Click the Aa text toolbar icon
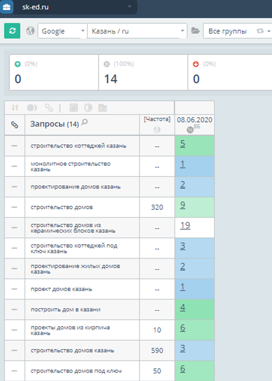Viewport: 272px width, 381px height. [x=103, y=108]
